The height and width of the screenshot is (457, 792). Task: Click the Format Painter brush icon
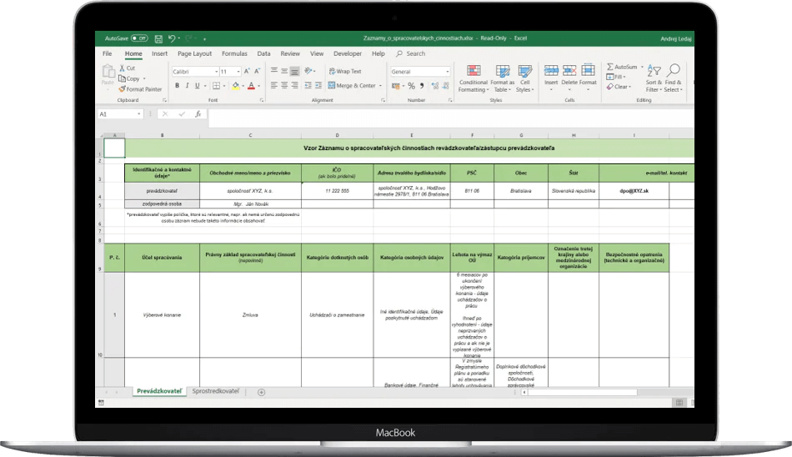click(x=122, y=89)
